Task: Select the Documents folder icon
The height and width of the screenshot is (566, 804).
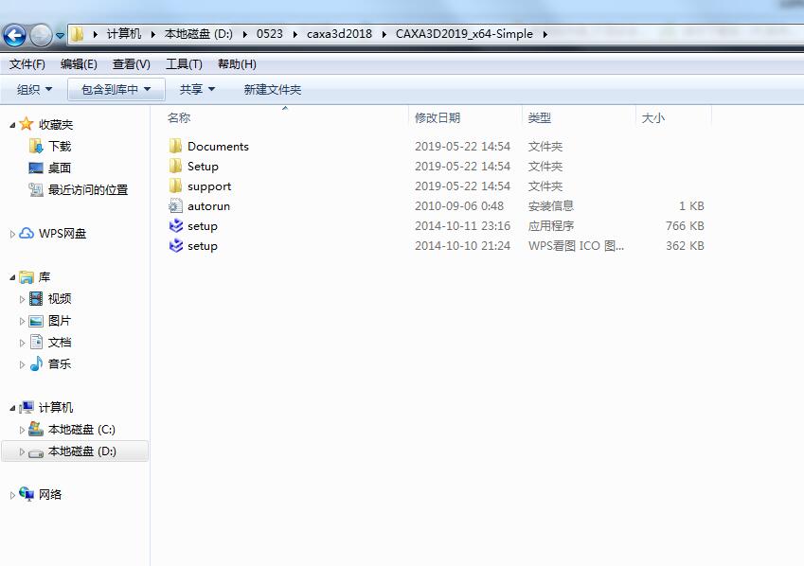Action: click(x=175, y=146)
